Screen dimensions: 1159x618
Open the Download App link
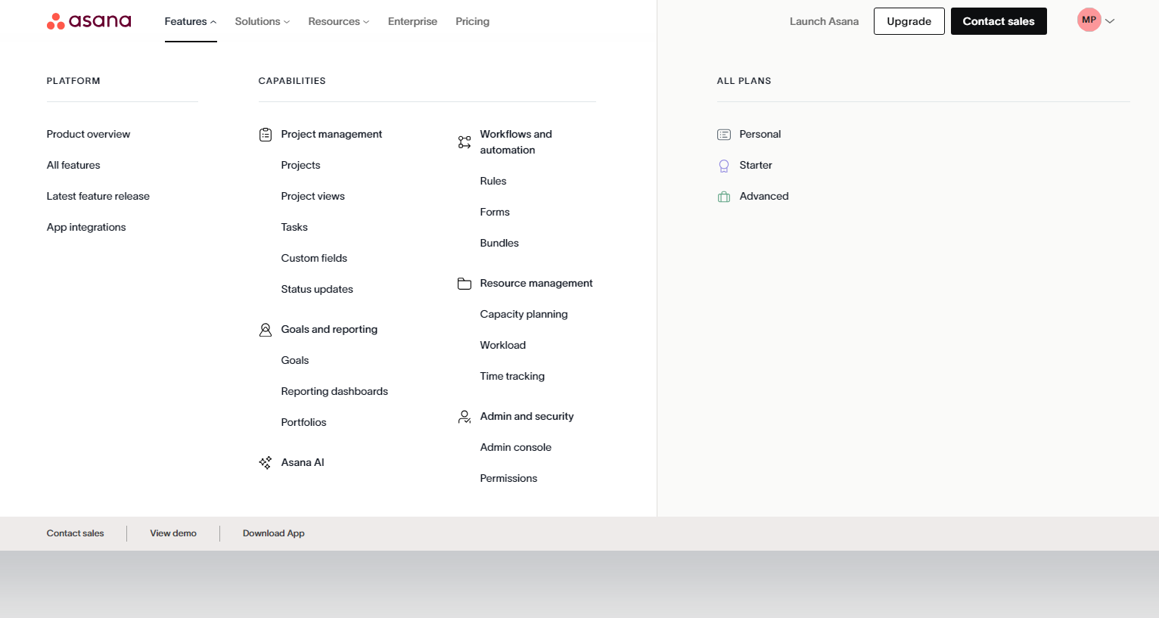(x=273, y=533)
